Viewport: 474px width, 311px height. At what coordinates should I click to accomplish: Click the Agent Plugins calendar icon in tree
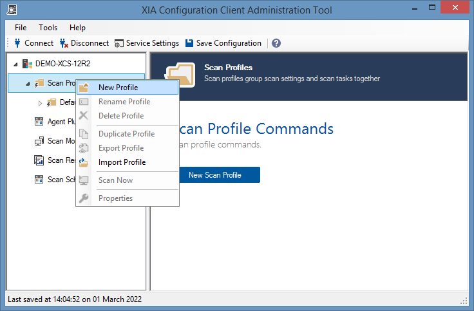[x=39, y=122]
